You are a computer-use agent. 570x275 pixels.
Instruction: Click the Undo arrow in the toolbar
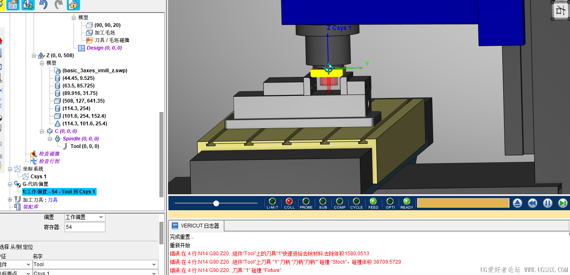43,5
